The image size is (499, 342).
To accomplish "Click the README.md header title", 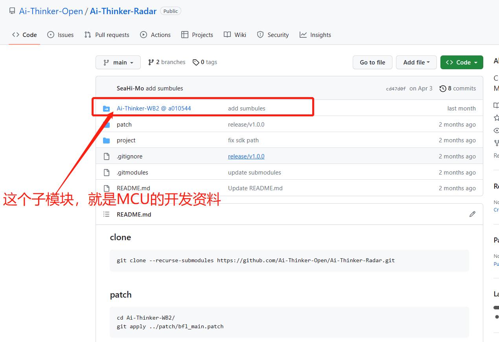I will [x=134, y=215].
